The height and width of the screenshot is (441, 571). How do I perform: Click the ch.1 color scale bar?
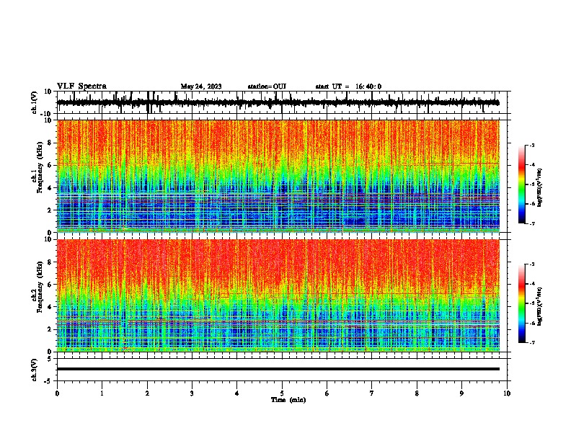[x=522, y=184]
